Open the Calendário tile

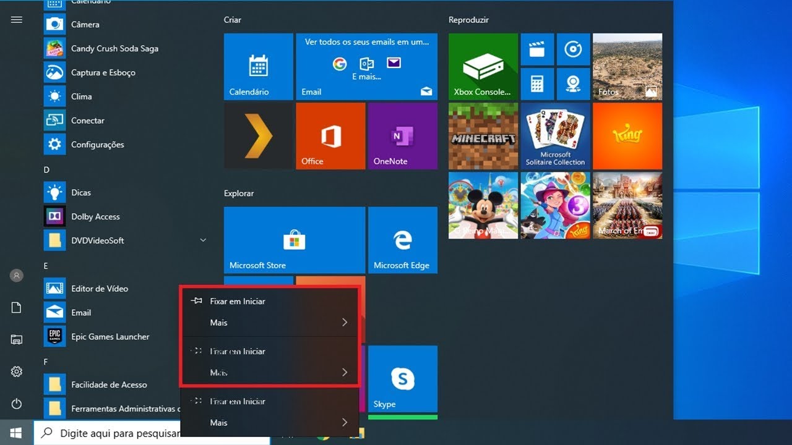[x=259, y=67]
